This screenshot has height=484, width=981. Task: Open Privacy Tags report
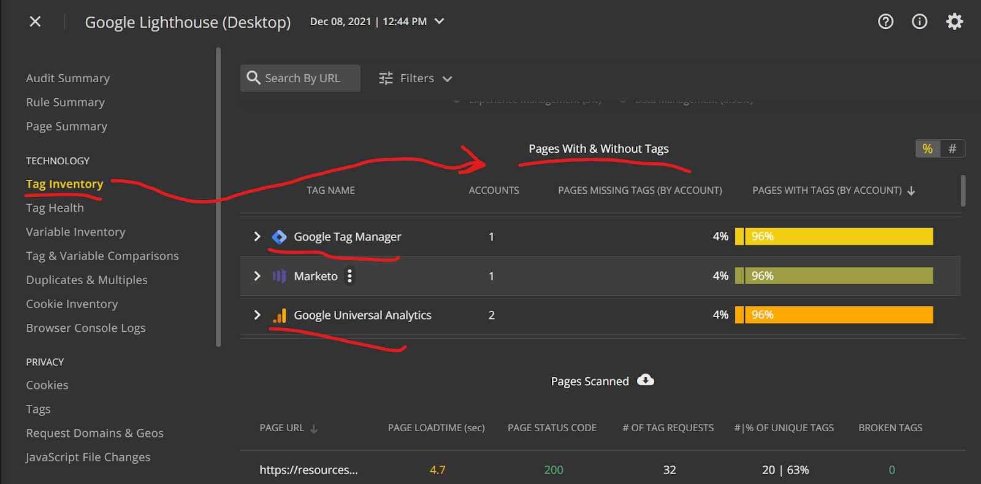click(x=38, y=409)
